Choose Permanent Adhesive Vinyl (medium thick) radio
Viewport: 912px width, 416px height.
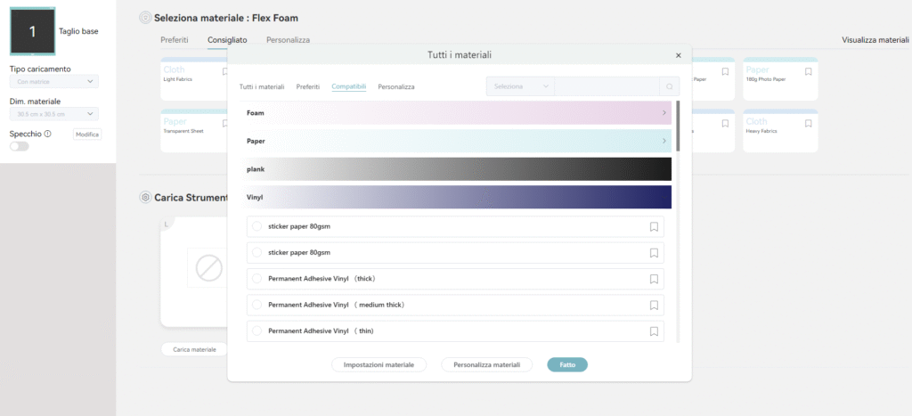[256, 305]
